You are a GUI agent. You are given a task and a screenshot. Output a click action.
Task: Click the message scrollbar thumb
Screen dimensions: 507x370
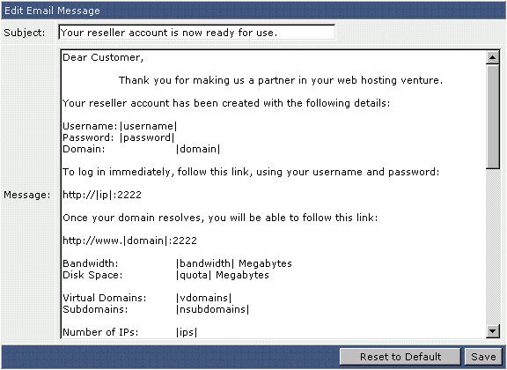[x=492, y=116]
